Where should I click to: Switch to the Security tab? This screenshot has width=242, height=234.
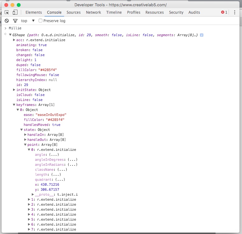[x=176, y=12]
